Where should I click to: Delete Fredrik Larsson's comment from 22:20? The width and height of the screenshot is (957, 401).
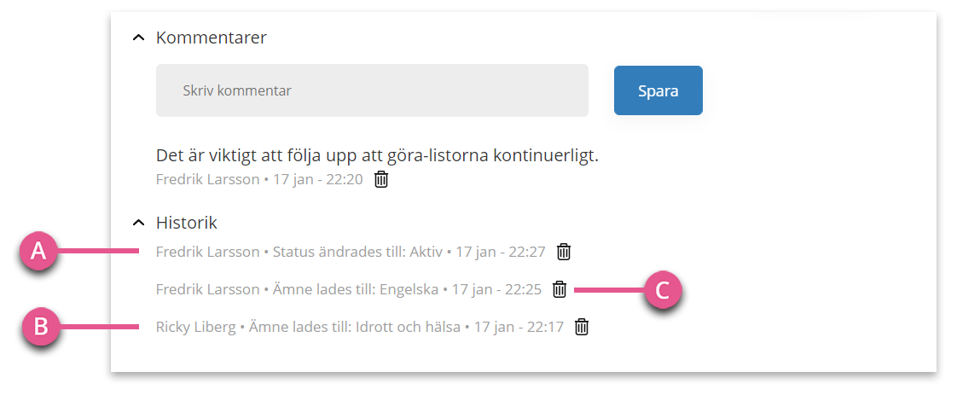(381, 179)
